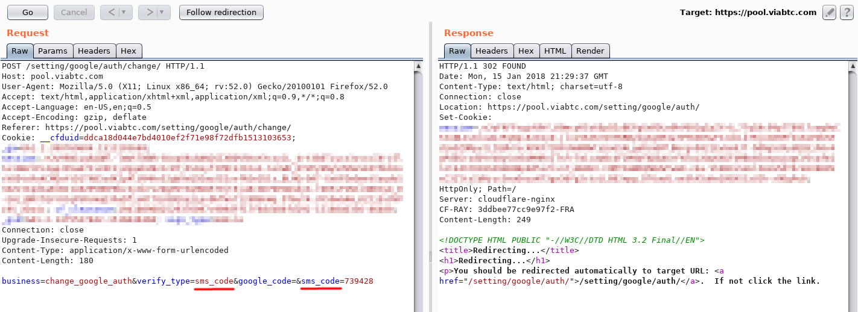858x312 pixels.
Task: Click the Accept-Encoding: gzip, deflate line
Action: click(74, 117)
